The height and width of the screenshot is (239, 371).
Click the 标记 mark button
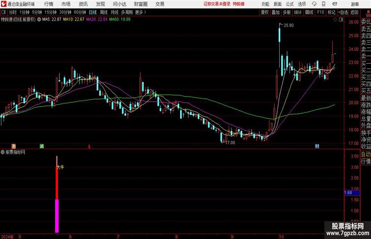pos(331,12)
